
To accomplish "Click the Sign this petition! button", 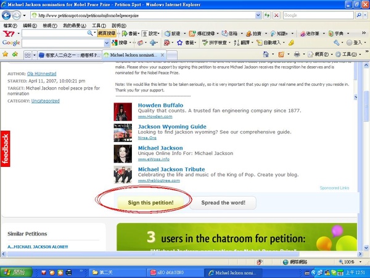I will coord(150,203).
